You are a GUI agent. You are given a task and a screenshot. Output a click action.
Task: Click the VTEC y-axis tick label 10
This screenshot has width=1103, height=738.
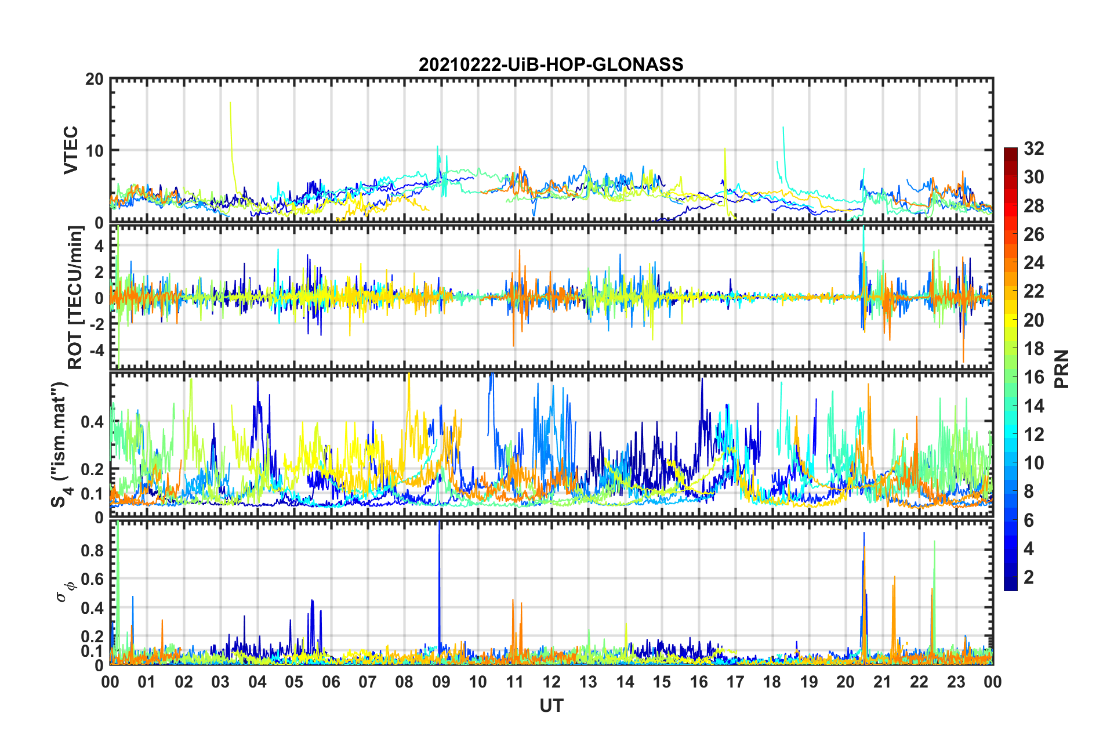coord(94,151)
